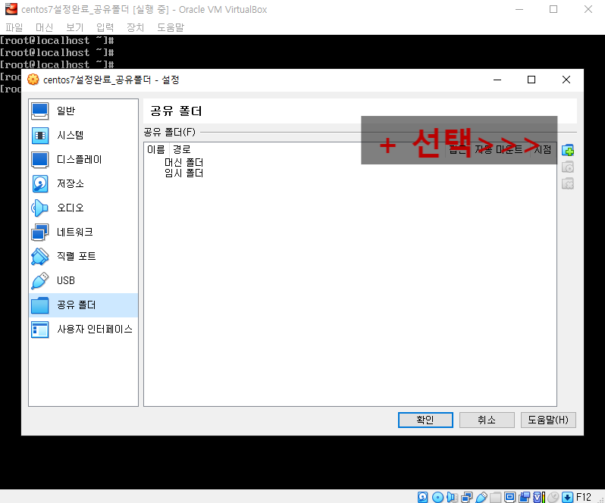605x503 pixels.
Task: Click the audio status bar icon
Action: [x=452, y=497]
